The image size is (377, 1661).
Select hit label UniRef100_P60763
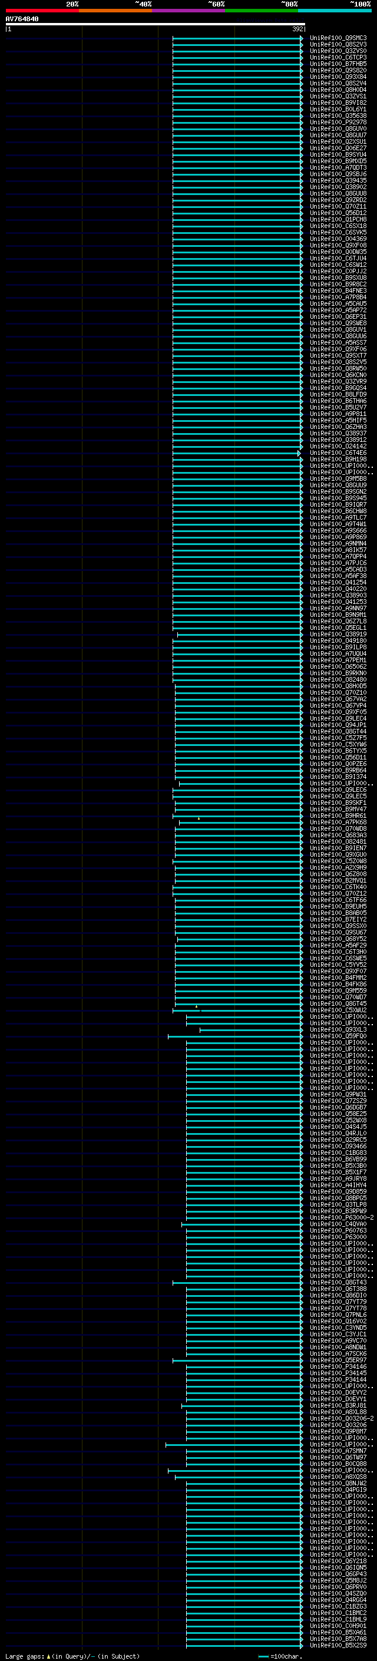click(338, 1230)
